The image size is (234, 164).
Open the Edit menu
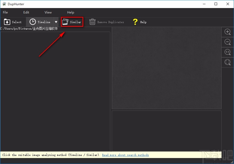click(26, 12)
